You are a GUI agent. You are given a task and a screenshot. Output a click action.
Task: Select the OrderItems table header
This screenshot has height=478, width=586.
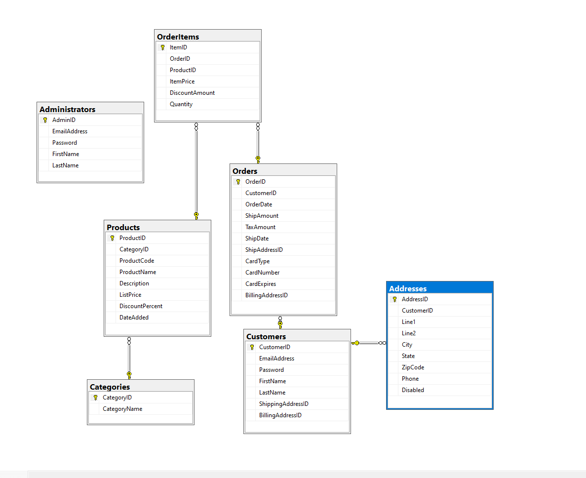[207, 36]
